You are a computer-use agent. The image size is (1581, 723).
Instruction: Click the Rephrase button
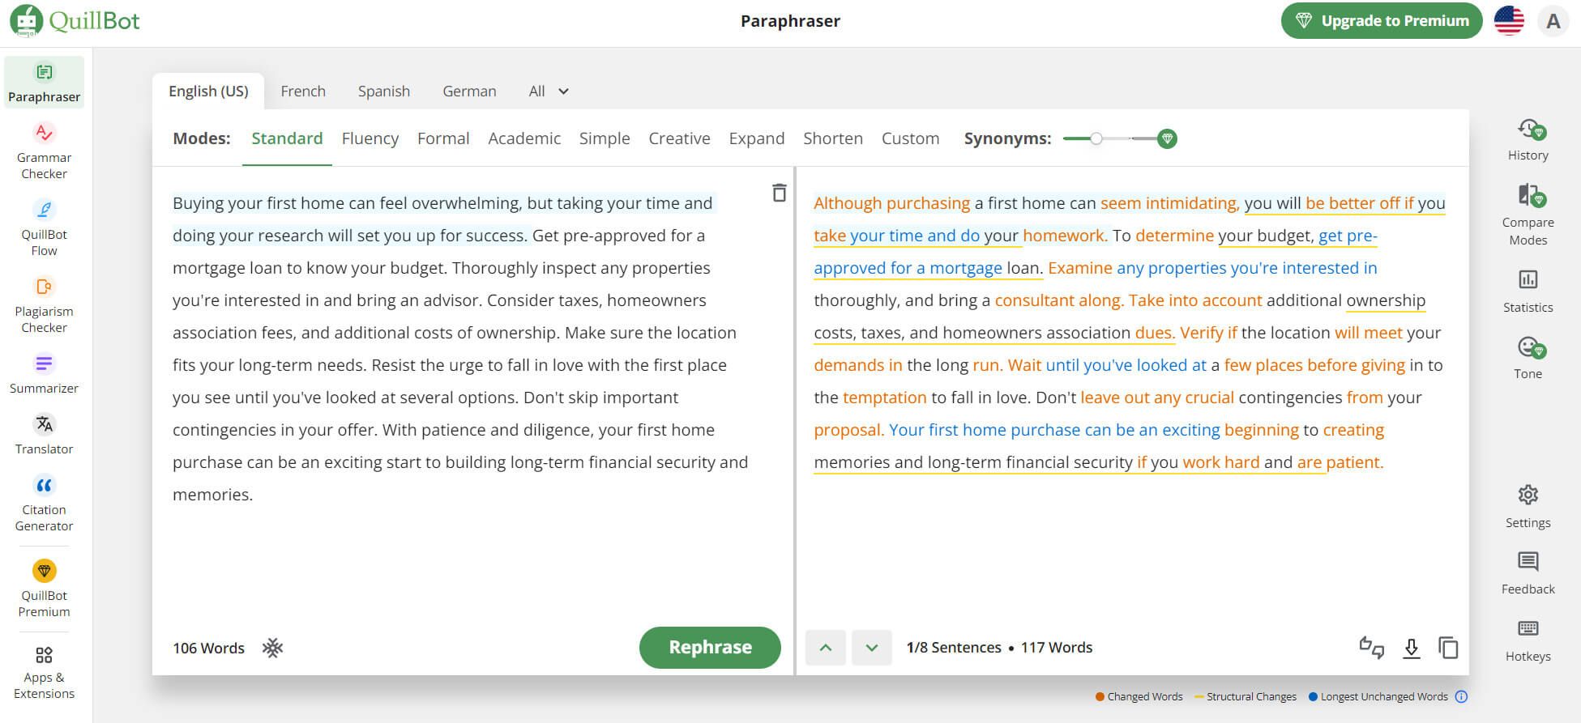709,648
